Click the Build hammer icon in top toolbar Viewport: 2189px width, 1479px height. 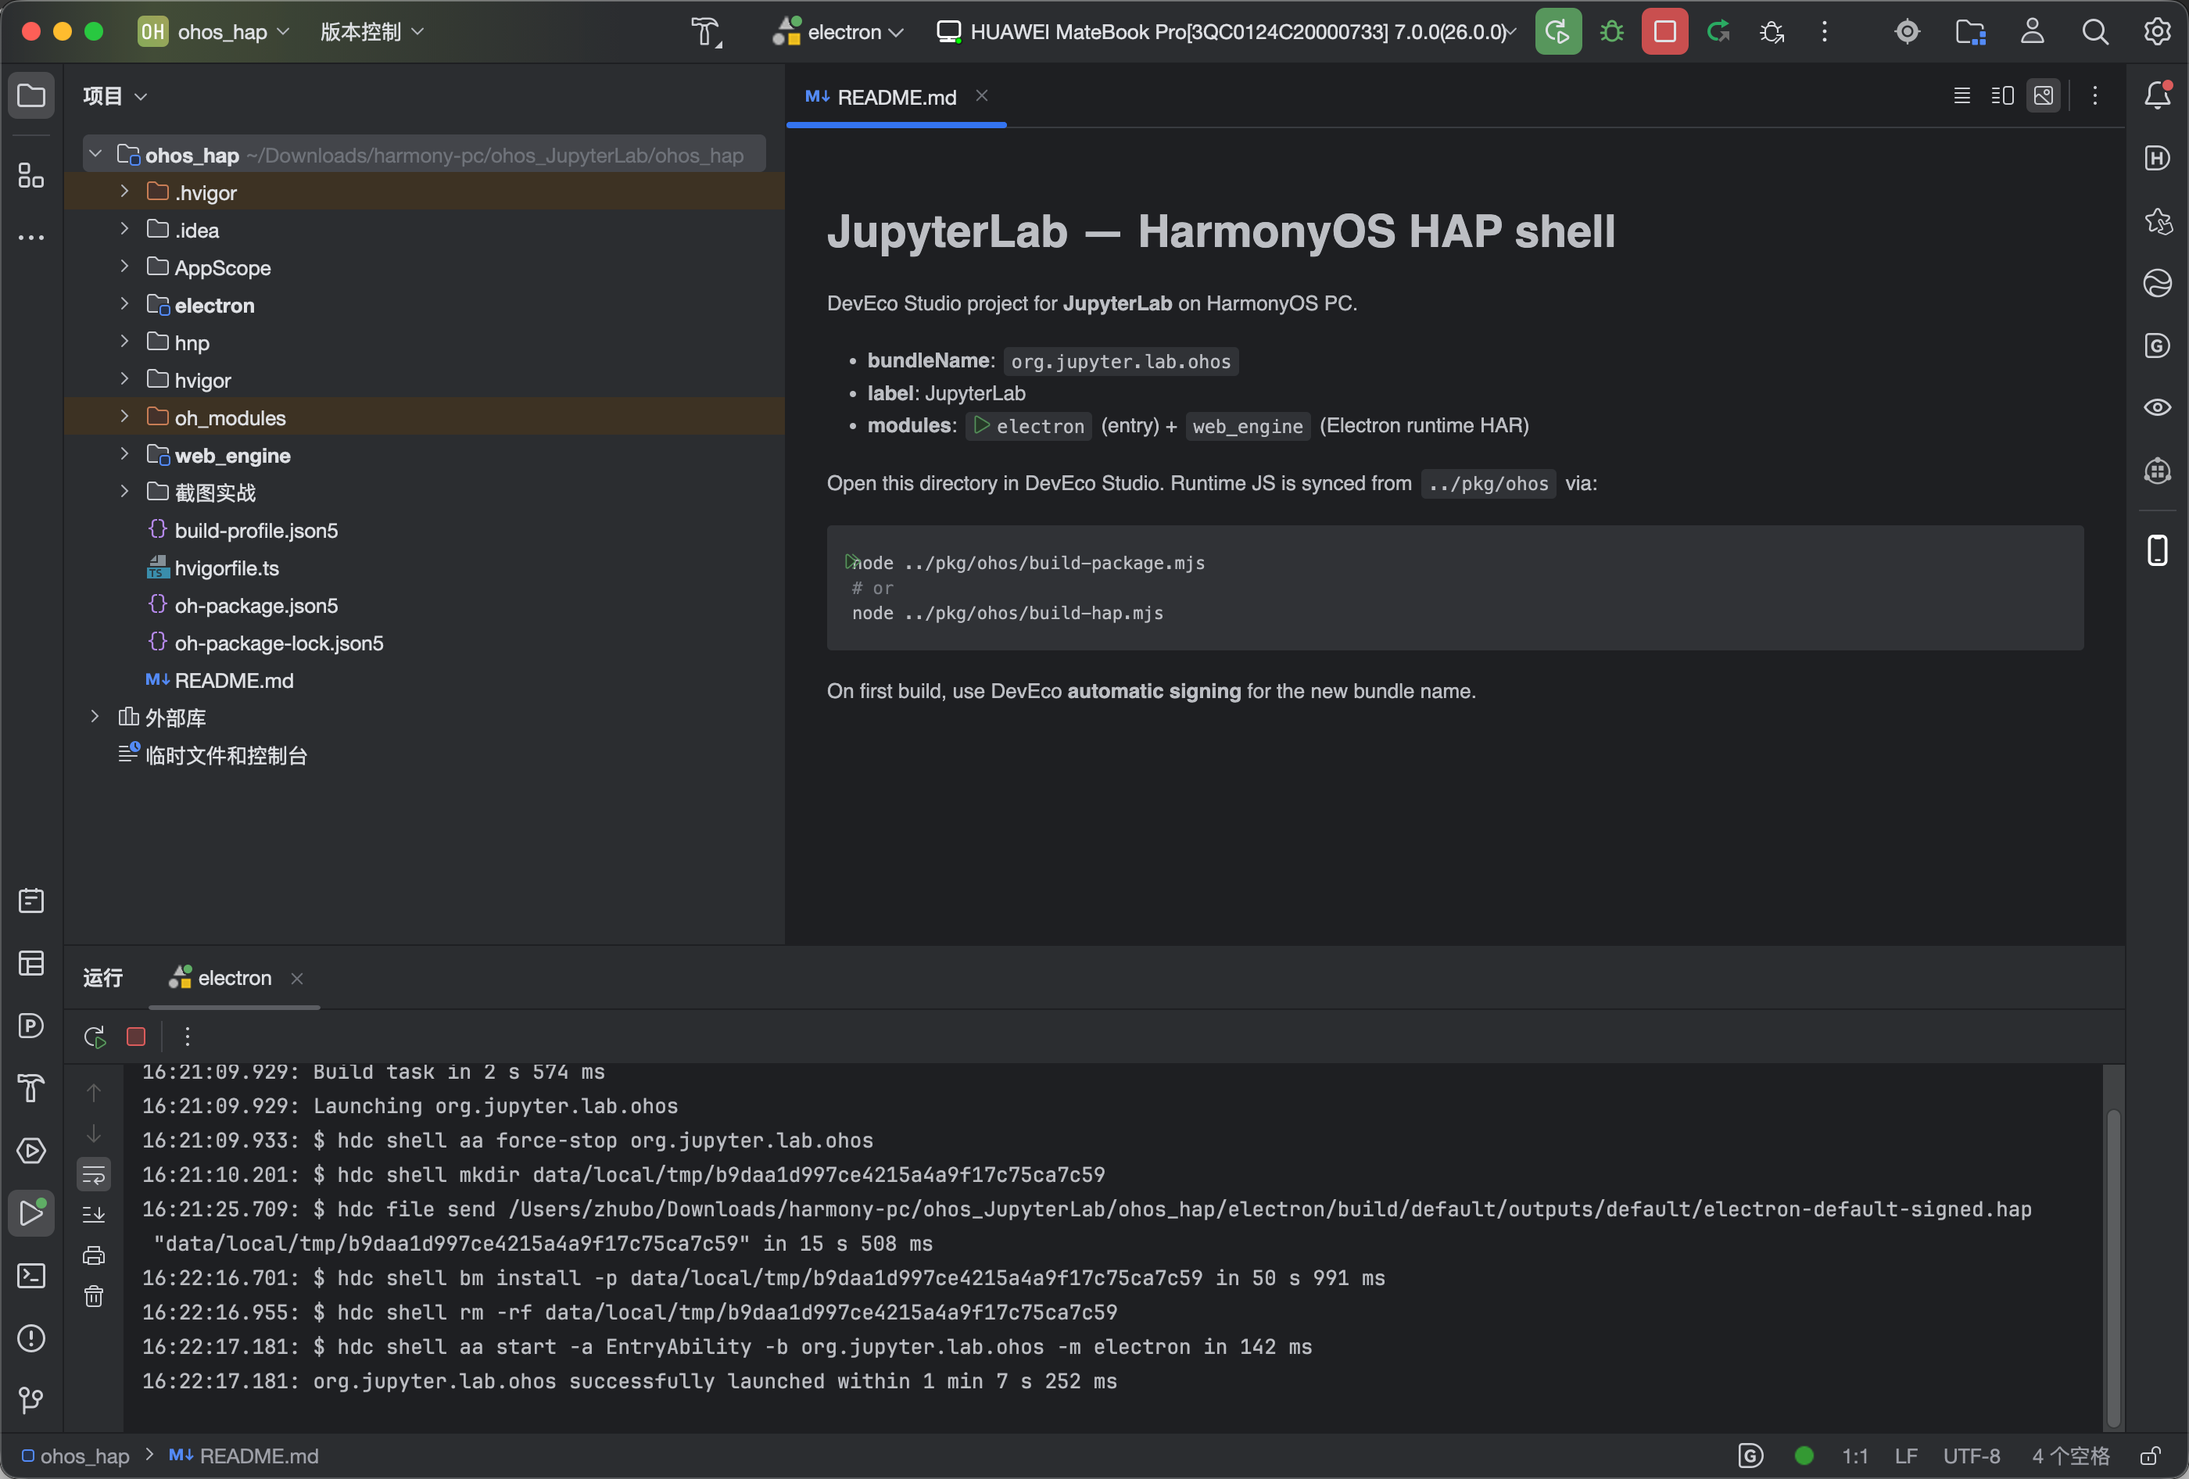coord(707,32)
